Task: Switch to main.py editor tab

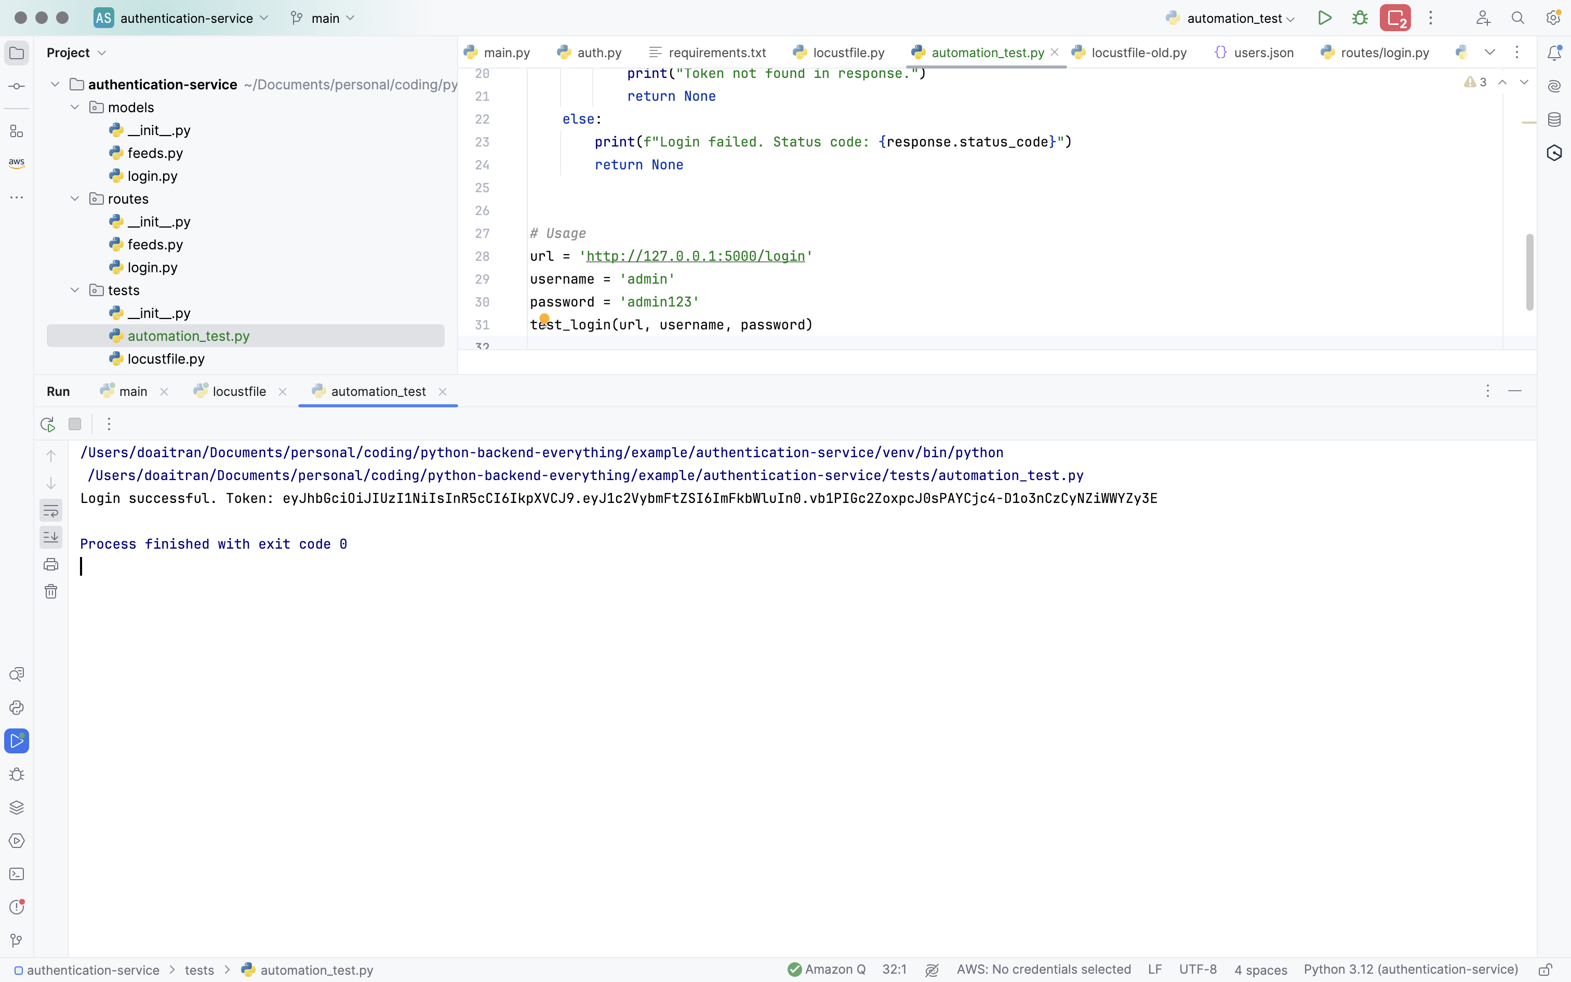Action: (497, 52)
